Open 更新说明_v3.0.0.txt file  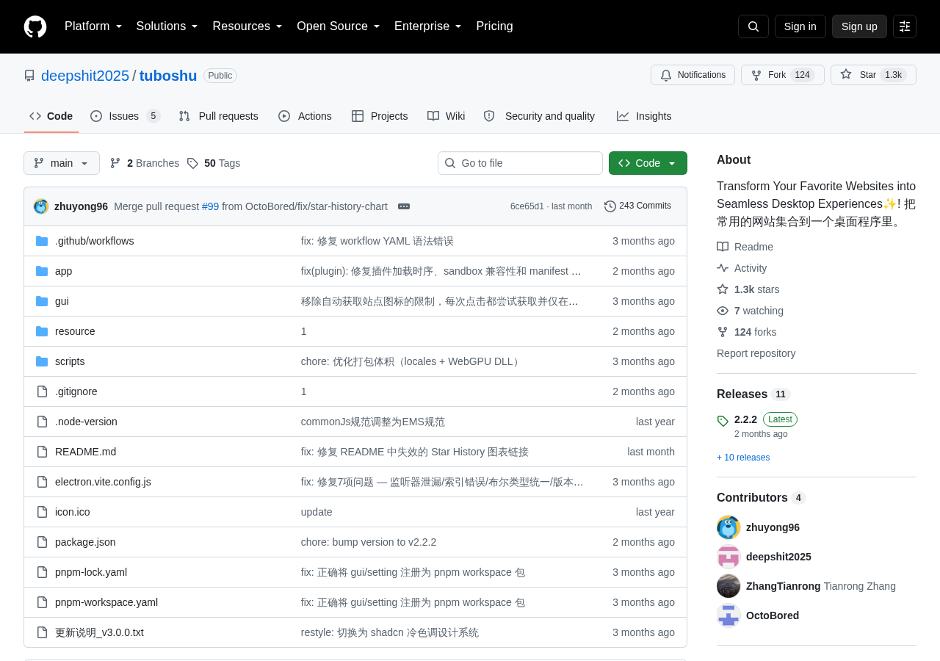tap(99, 632)
